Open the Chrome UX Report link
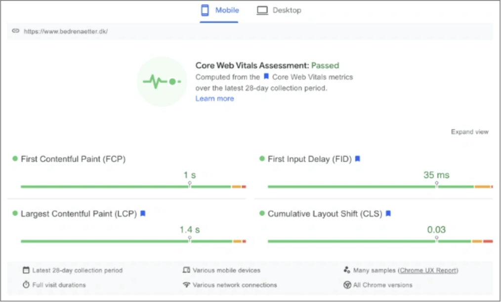 [x=428, y=270]
